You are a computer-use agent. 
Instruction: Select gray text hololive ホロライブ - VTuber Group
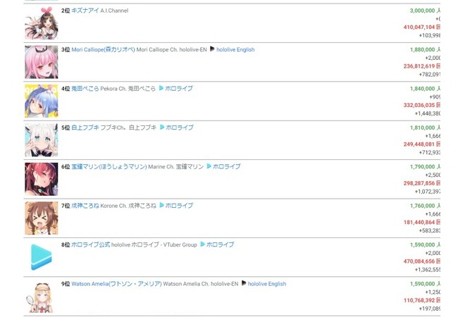154,244
